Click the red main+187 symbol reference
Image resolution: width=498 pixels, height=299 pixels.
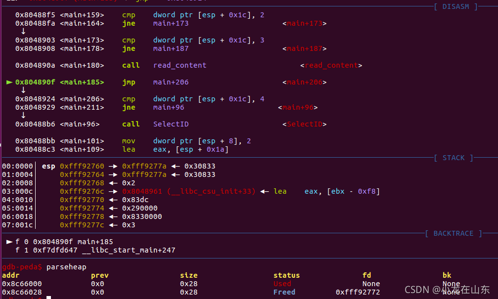click(305, 48)
